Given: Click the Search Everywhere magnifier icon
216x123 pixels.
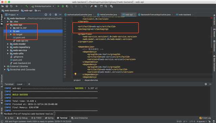Looking at the screenshot, I should (106, 6).
